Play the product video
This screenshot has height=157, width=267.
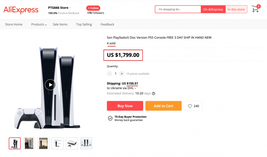point(50,85)
